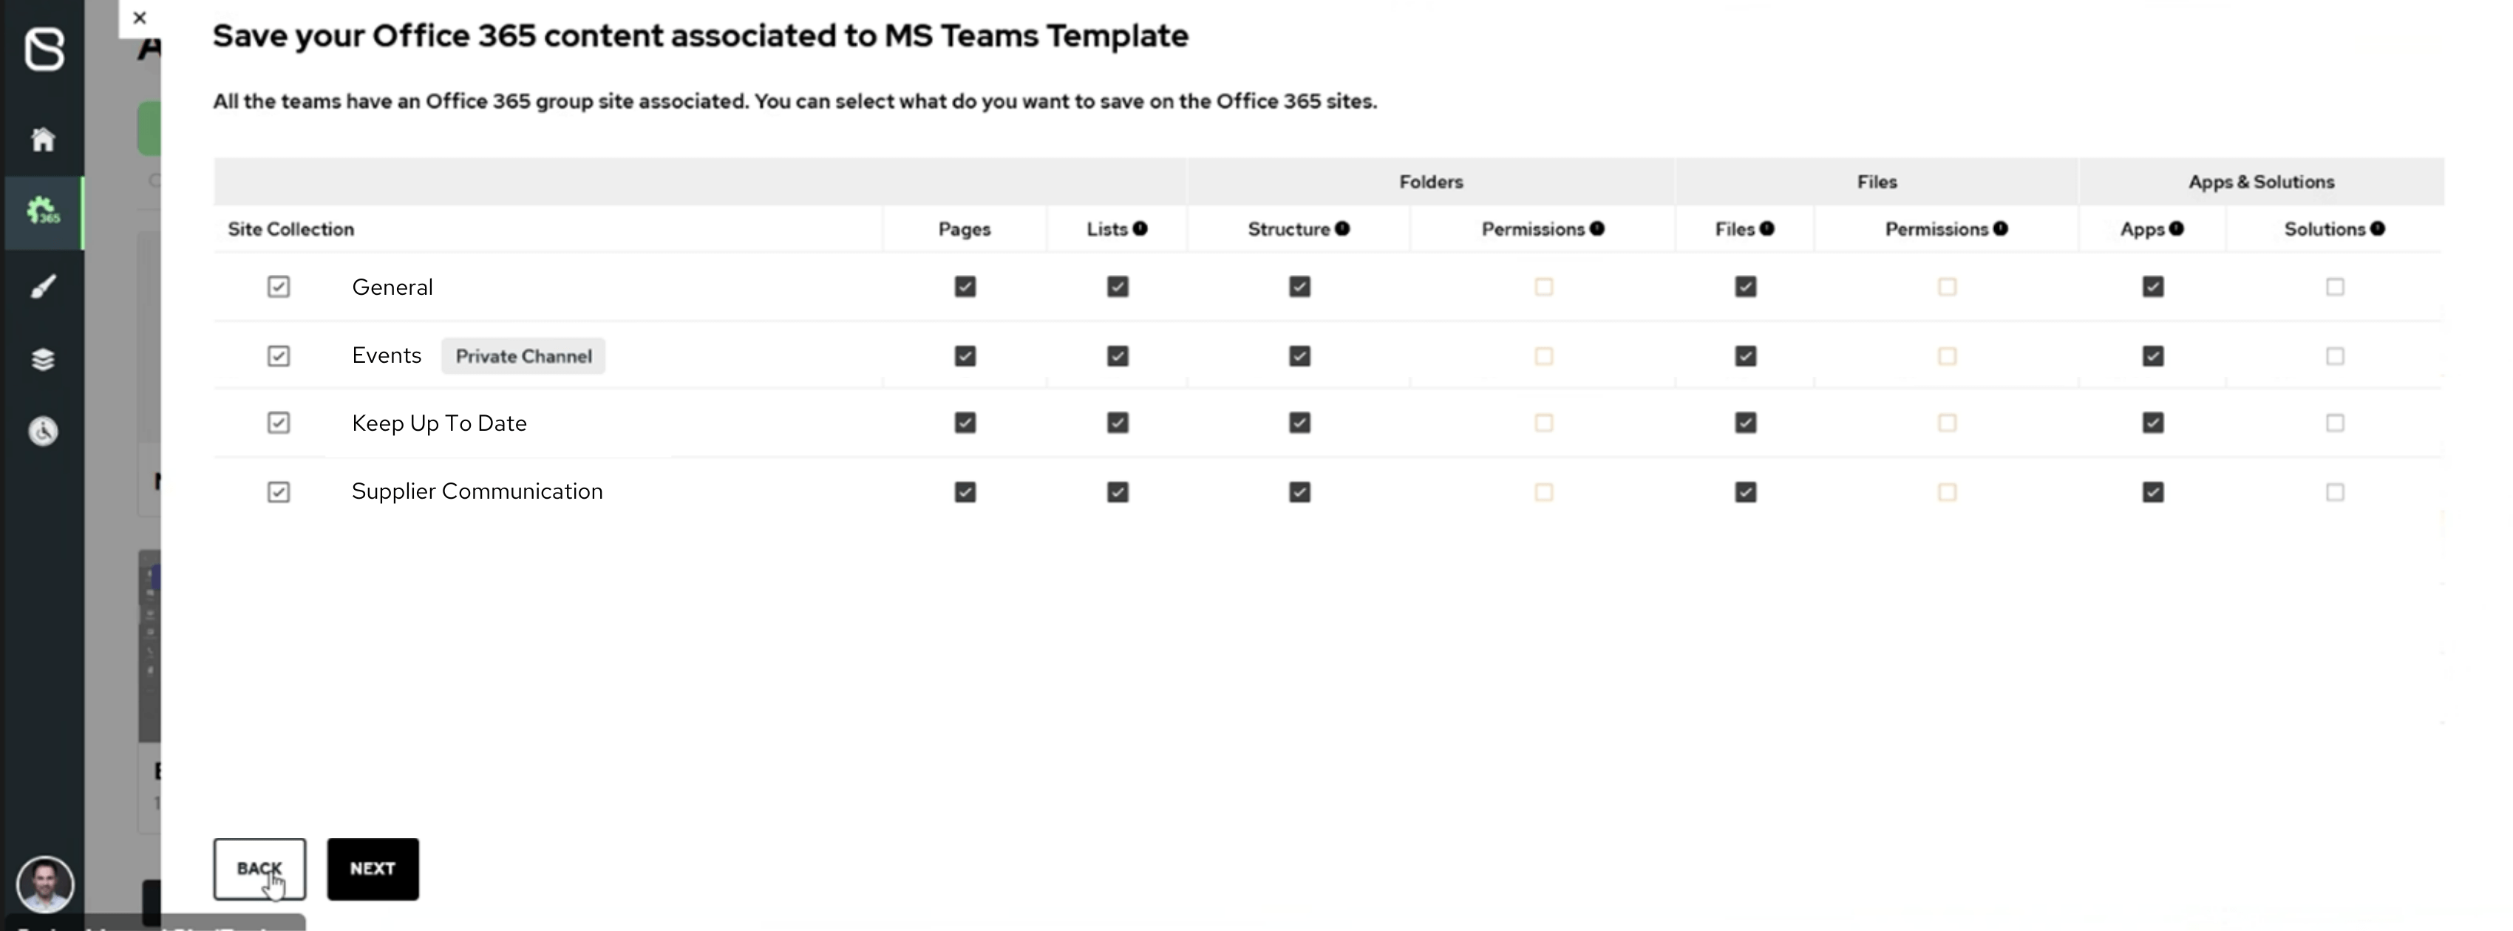Click the Apps & Solutions group header
Image resolution: width=2513 pixels, height=931 pixels.
pyautogui.click(x=2260, y=181)
